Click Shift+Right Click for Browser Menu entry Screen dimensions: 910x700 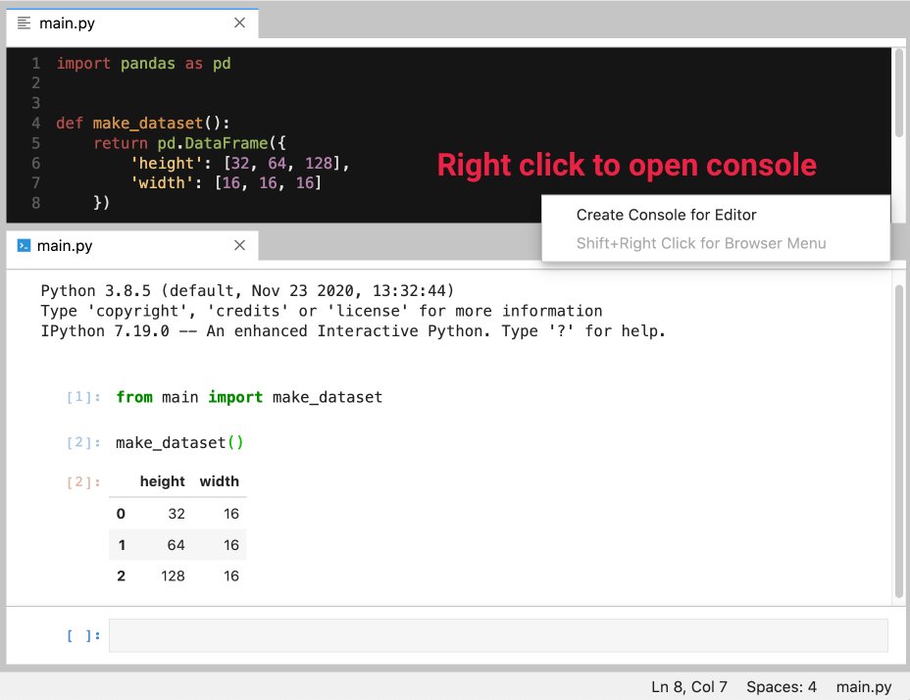click(x=700, y=243)
